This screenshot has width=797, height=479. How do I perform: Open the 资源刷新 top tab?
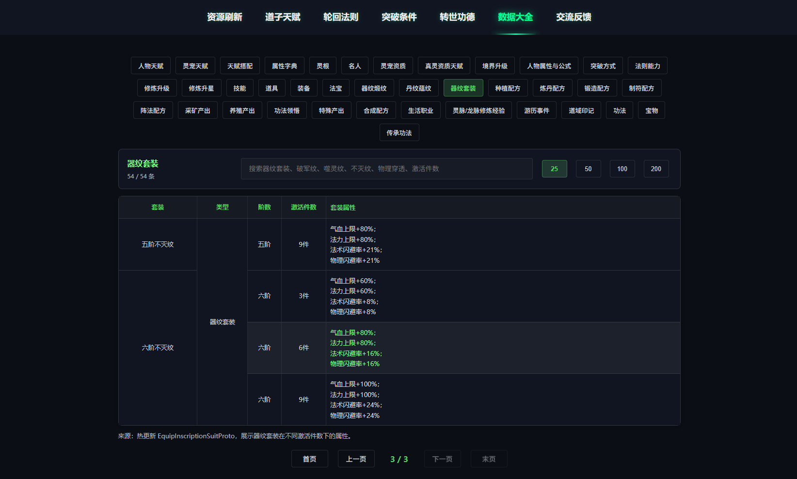click(x=224, y=17)
